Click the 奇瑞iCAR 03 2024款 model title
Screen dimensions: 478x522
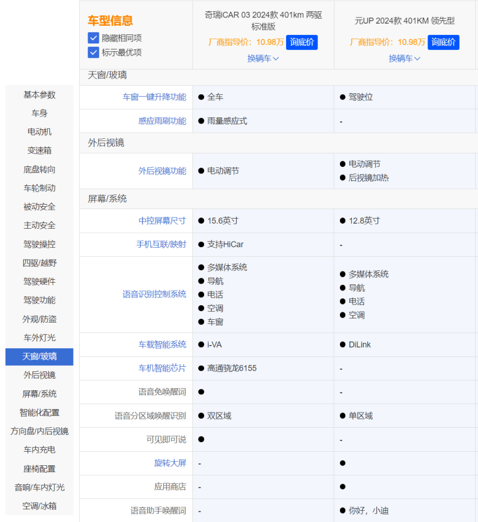(263, 21)
